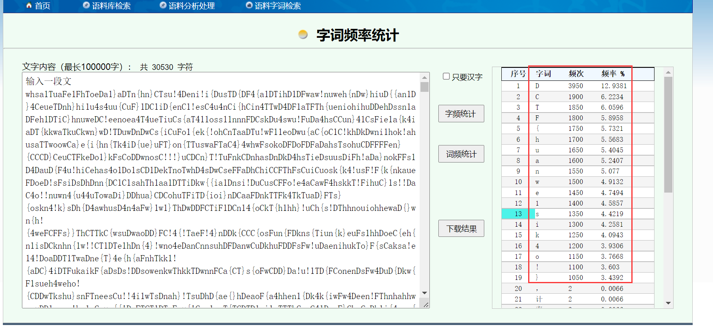
Task: Click the results table scrollbar up arrow
Action: pos(668,72)
